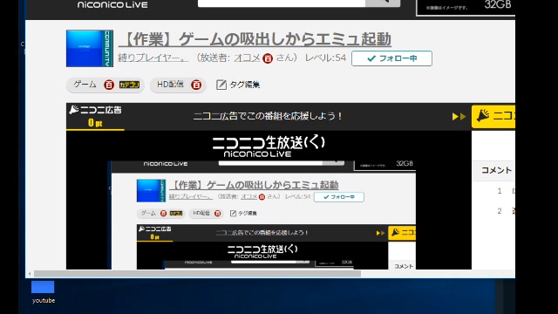Click the ニコニ広告 megaphone icon
Screen dimensions: 558x314
73,110
